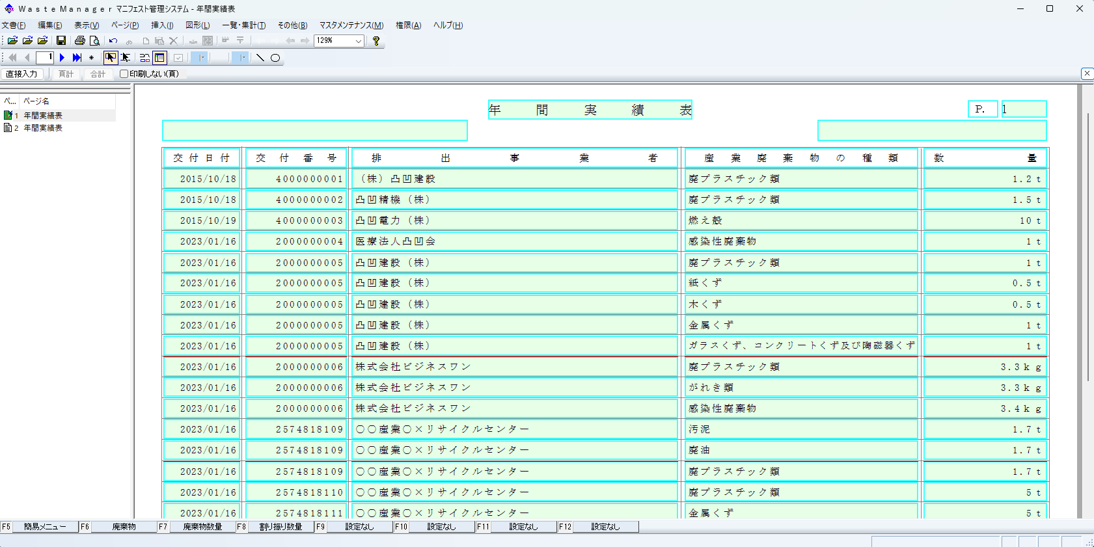Check the 印刷しない(頁) checkbox
Screen dimensions: 1094x547
pyautogui.click(x=124, y=74)
